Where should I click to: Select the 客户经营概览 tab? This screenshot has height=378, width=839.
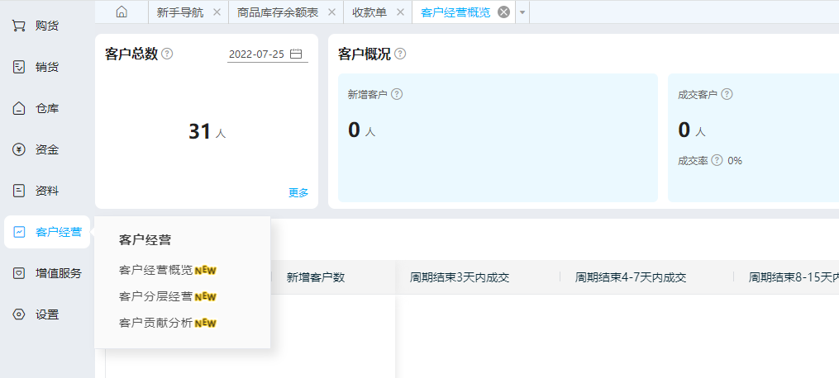point(455,13)
